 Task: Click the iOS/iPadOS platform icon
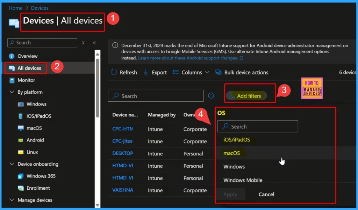click(x=21, y=116)
